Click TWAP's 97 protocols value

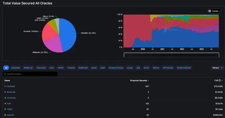pos(148,109)
